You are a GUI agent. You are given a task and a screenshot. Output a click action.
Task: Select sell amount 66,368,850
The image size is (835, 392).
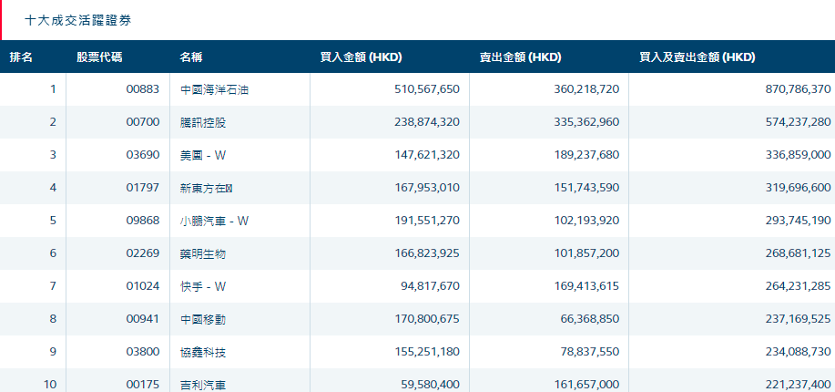[589, 319]
